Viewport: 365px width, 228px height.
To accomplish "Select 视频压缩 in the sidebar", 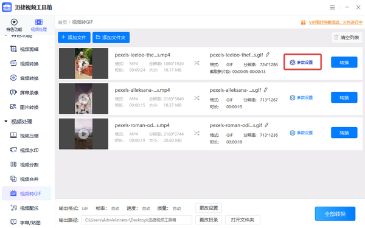I will [29, 136].
